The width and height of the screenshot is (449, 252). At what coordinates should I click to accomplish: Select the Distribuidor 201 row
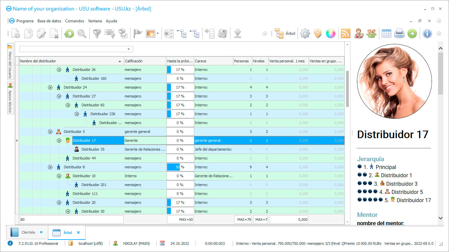tap(181, 185)
